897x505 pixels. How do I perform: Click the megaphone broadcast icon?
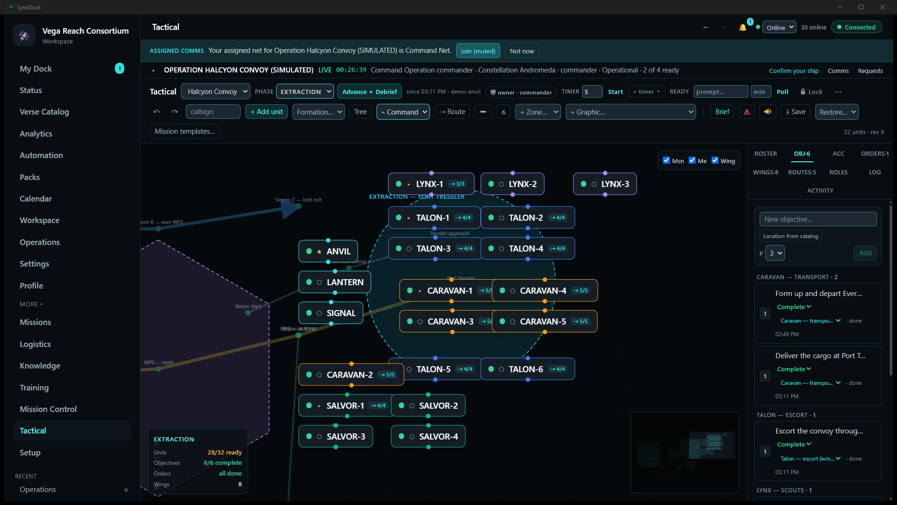768,112
